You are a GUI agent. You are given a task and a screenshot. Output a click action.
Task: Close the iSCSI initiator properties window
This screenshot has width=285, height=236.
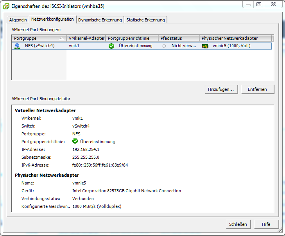coord(273,4)
